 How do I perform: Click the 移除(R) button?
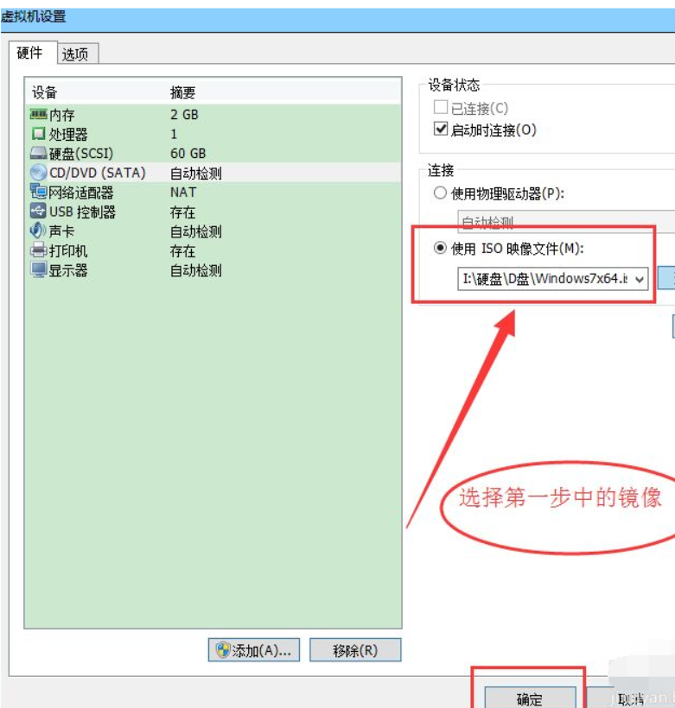pyautogui.click(x=355, y=650)
